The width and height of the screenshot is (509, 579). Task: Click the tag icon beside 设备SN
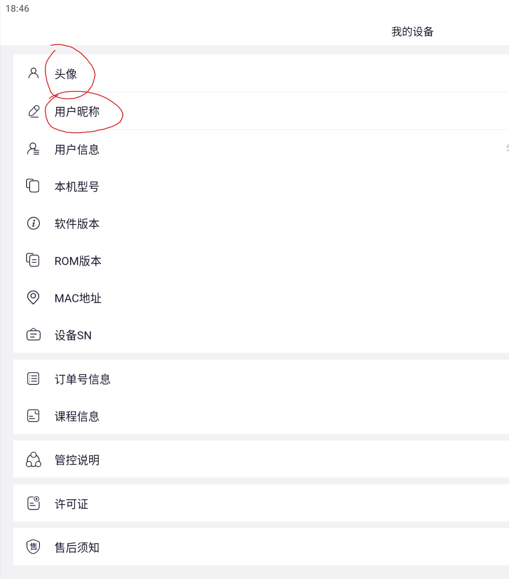[x=33, y=335]
